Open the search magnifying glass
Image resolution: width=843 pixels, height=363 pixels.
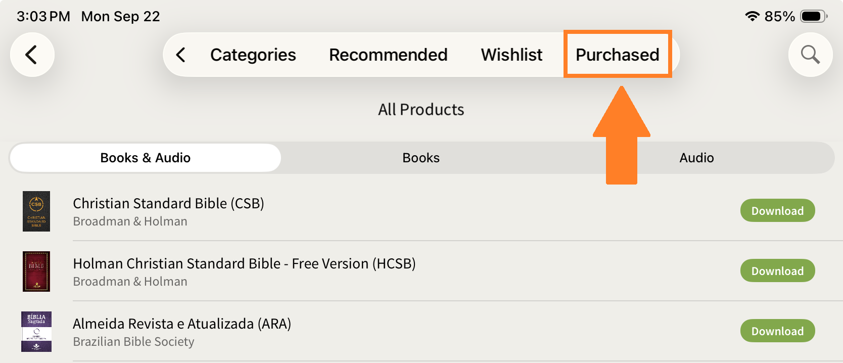coord(810,55)
